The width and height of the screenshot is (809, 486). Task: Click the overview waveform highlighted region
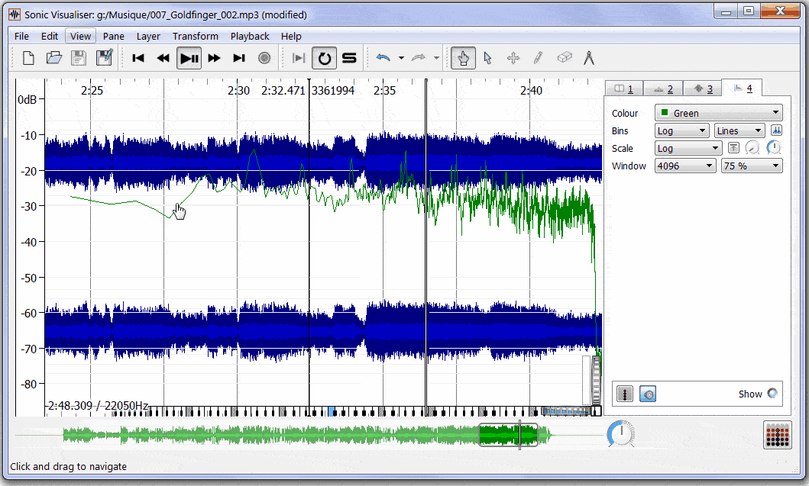coord(508,436)
